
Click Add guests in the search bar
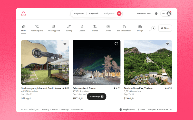tap(109, 14)
